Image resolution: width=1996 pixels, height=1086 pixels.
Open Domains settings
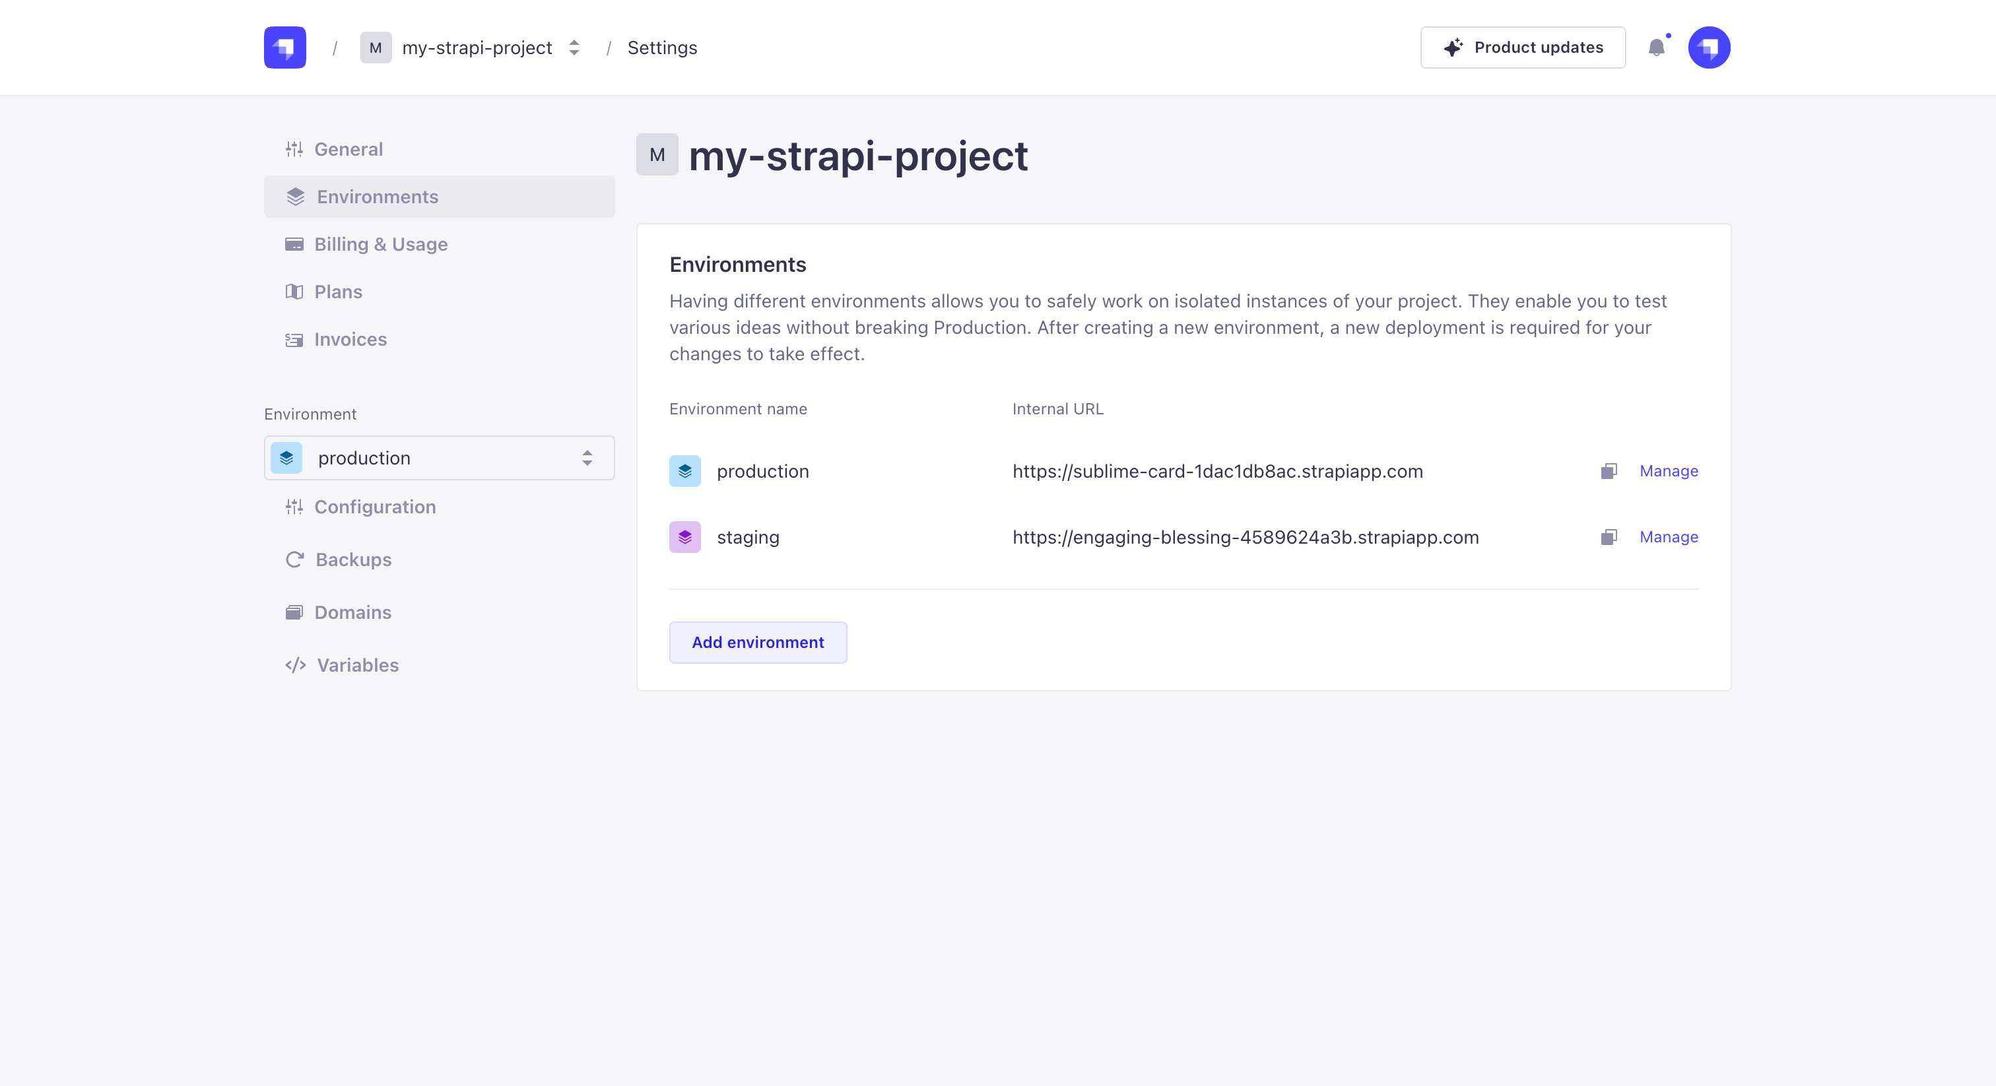[x=352, y=612]
